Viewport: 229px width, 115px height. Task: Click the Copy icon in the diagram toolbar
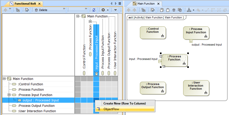click(162, 10)
